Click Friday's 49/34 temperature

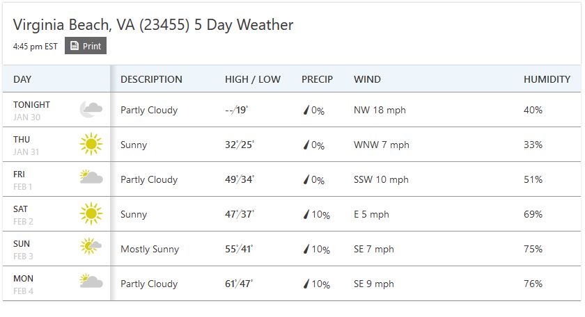(x=240, y=179)
